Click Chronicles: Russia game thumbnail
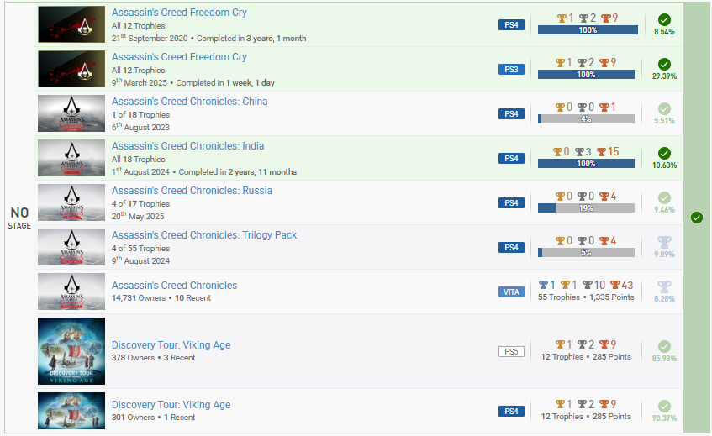 point(71,202)
